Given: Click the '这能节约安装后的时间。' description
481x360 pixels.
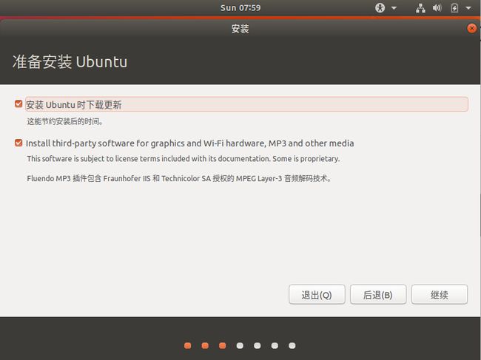Looking at the screenshot, I should (x=64, y=121).
